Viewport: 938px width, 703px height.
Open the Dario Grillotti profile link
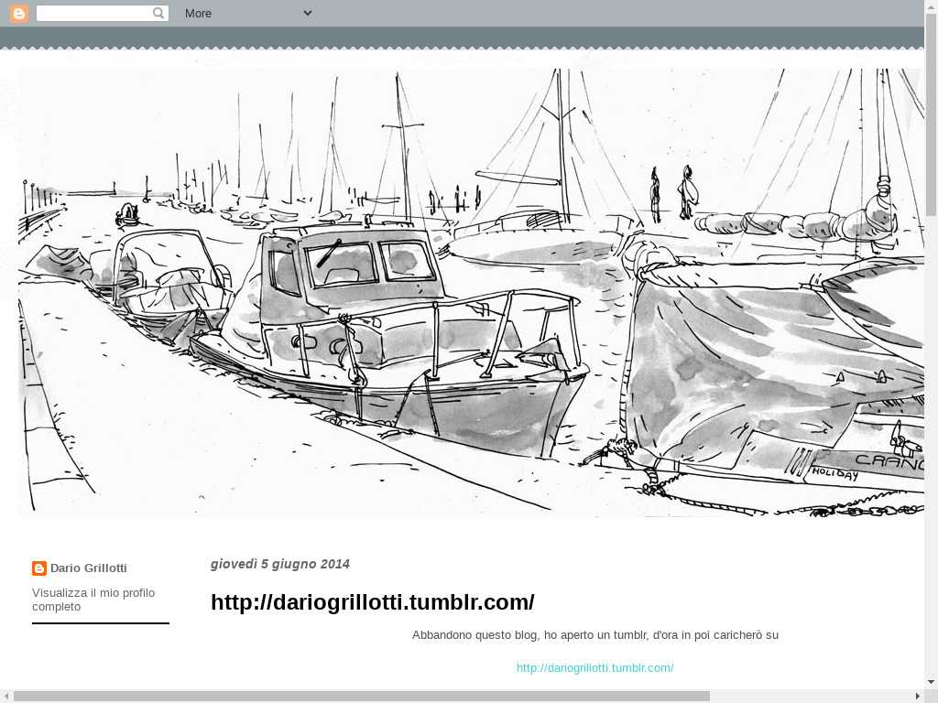click(88, 568)
